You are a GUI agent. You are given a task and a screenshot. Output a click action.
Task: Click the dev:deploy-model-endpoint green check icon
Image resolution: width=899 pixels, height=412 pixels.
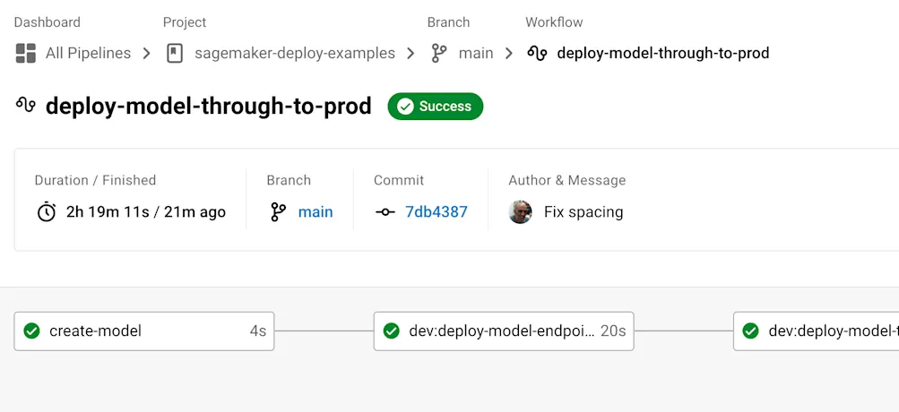392,331
